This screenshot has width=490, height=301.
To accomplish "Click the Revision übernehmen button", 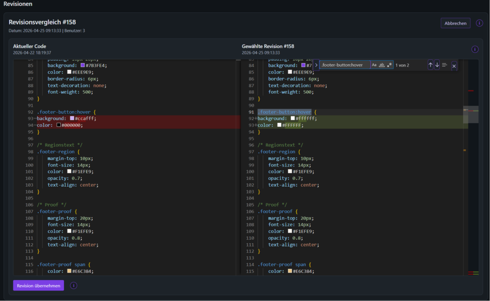I will pyautogui.click(x=38, y=285).
